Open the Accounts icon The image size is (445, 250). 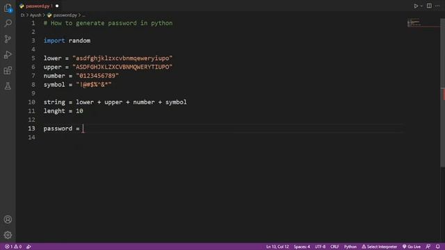pyautogui.click(x=8, y=219)
